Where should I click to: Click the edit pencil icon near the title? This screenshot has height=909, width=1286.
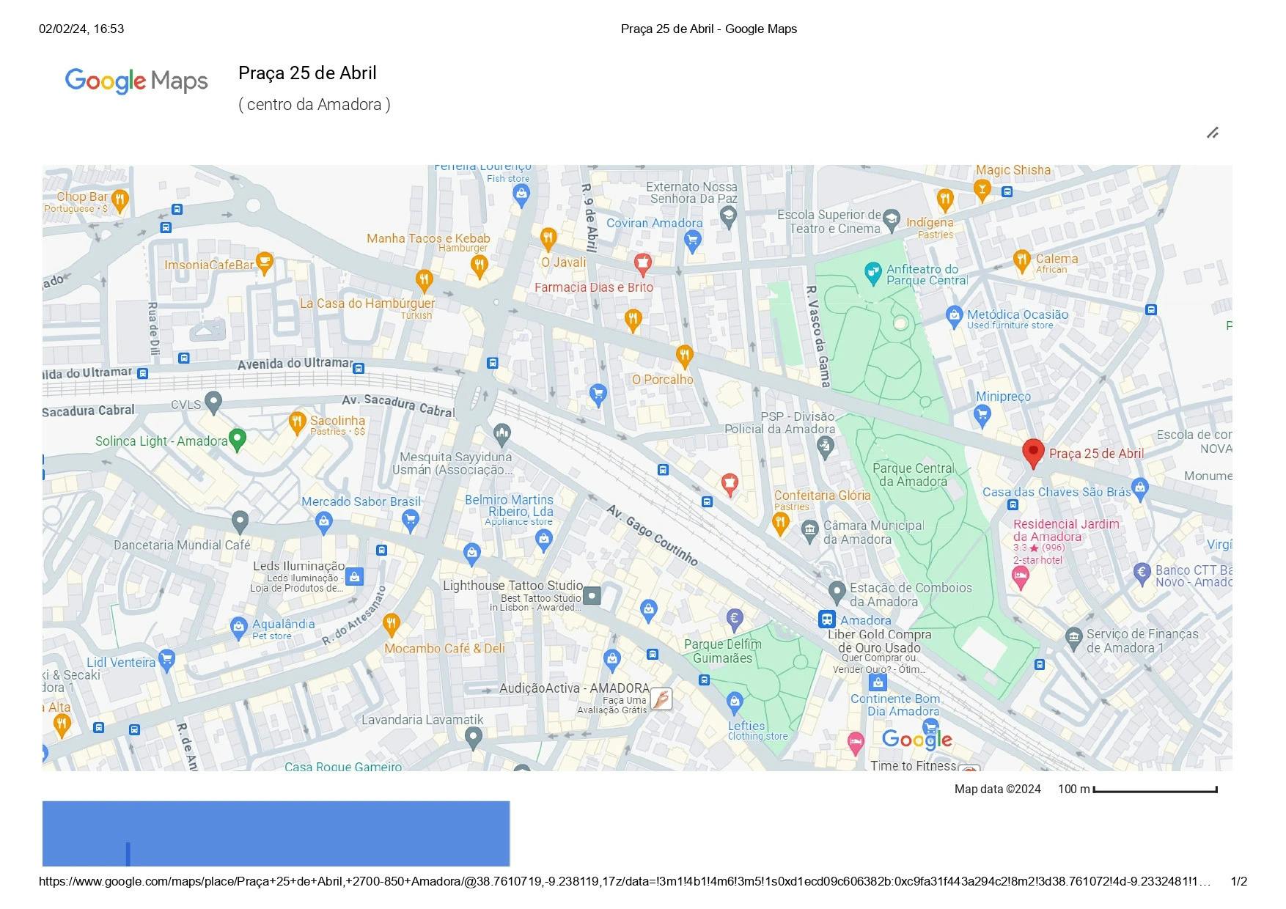(x=1213, y=133)
